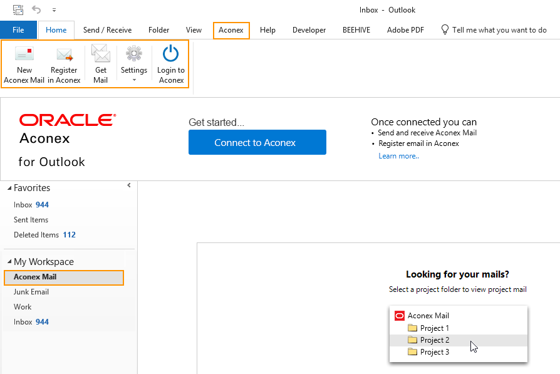
Task: Click the New Aconex Mail icon
Action: pos(24,54)
